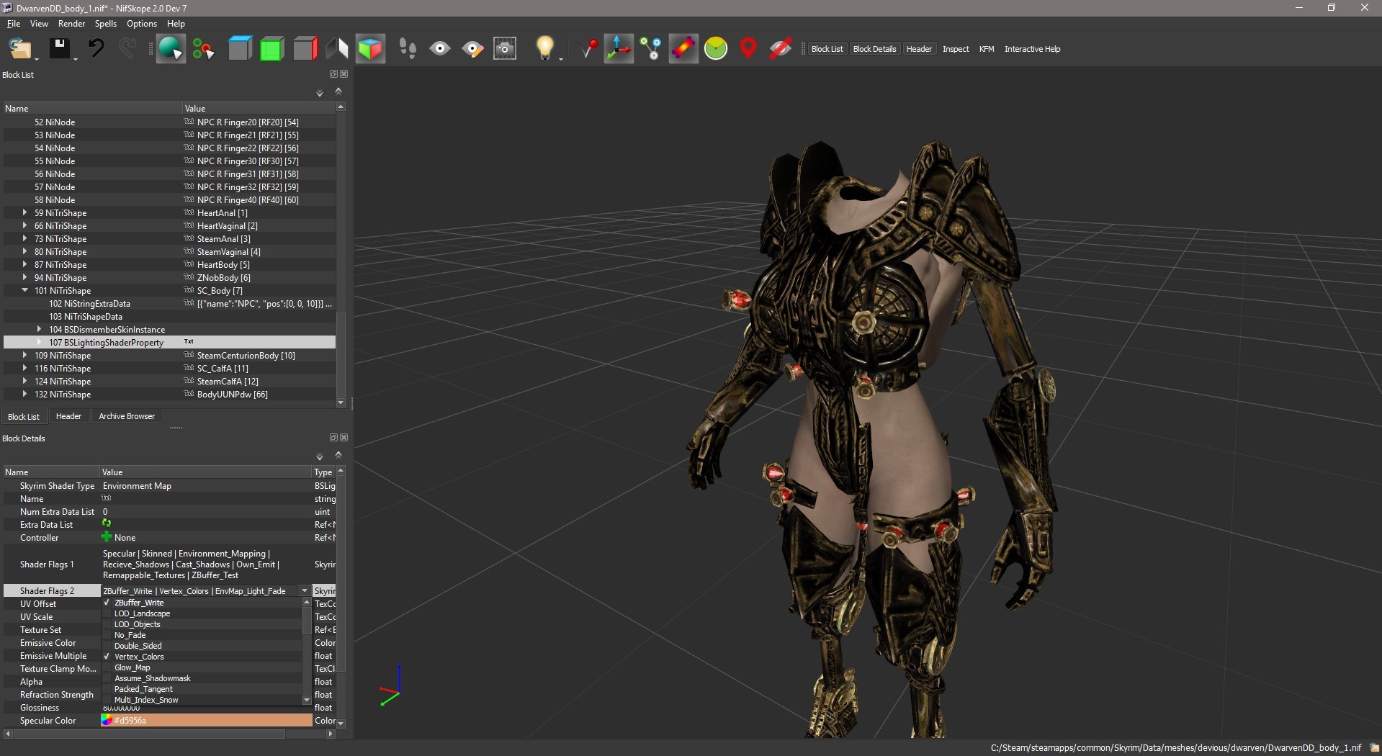This screenshot has height=756, width=1382.
Task: Click the Save screenshot camera icon
Action: tap(505, 49)
